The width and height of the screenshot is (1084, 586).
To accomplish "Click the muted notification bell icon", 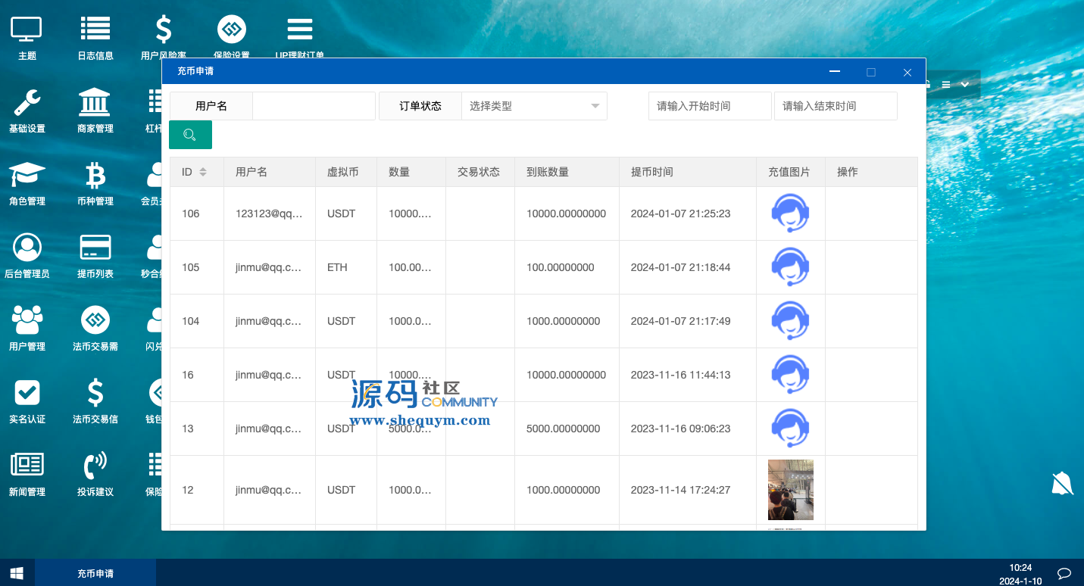I will (x=1062, y=483).
